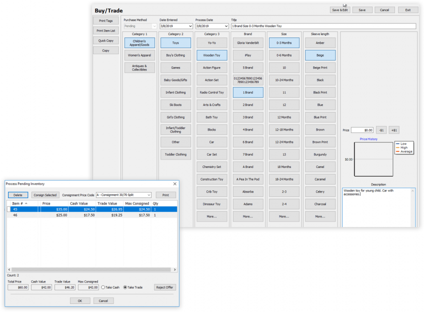Choose Quick Copy from the sidebar
Viewport: 424px width, 312px height.
105,40
